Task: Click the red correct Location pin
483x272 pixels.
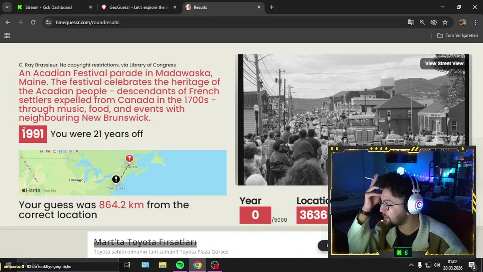Action: click(x=129, y=158)
